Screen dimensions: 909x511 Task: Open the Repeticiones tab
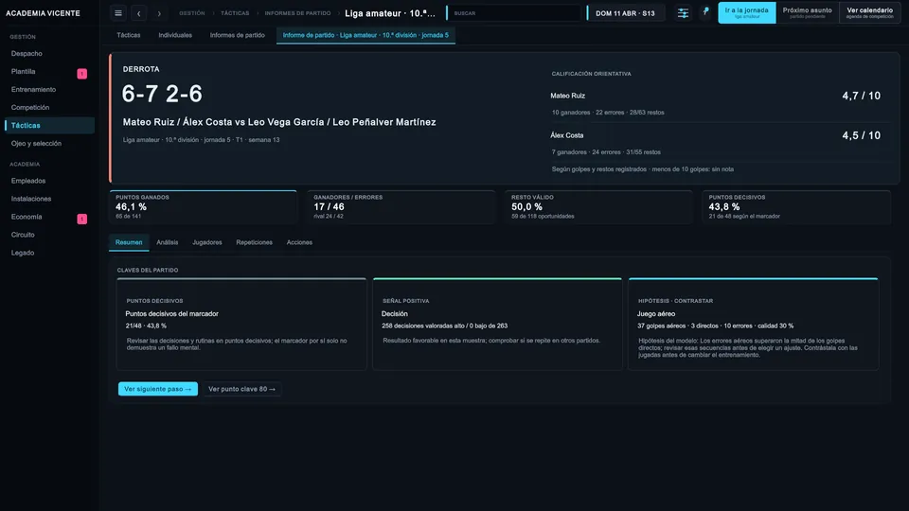click(254, 242)
